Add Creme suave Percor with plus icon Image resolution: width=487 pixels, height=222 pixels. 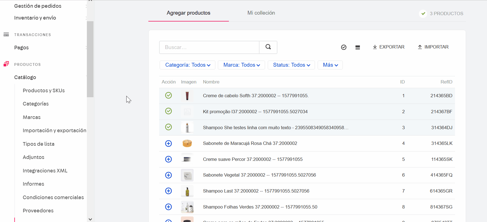tap(168, 159)
